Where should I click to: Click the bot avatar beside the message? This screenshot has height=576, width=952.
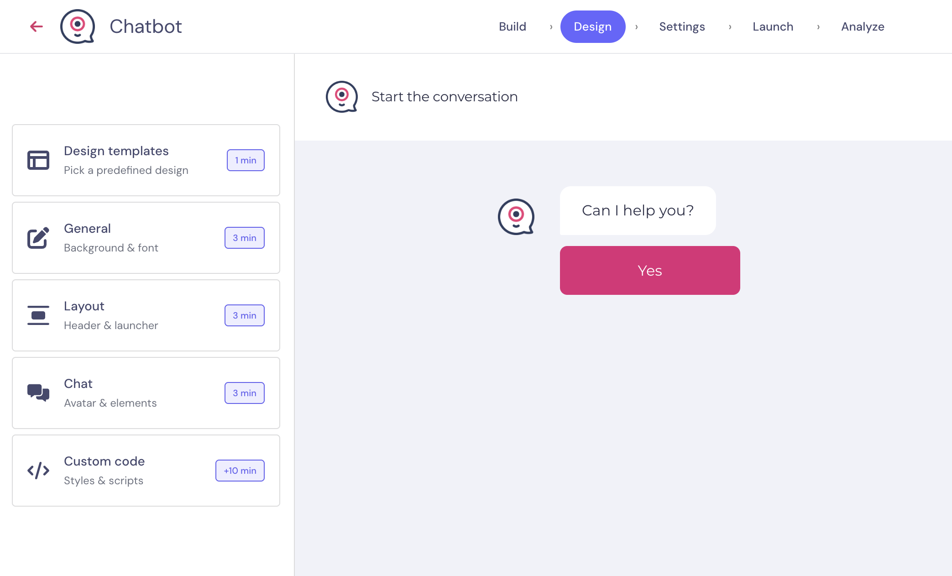tap(516, 216)
